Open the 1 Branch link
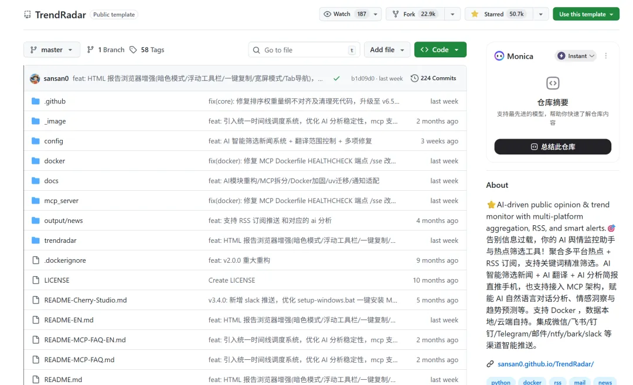 point(106,50)
